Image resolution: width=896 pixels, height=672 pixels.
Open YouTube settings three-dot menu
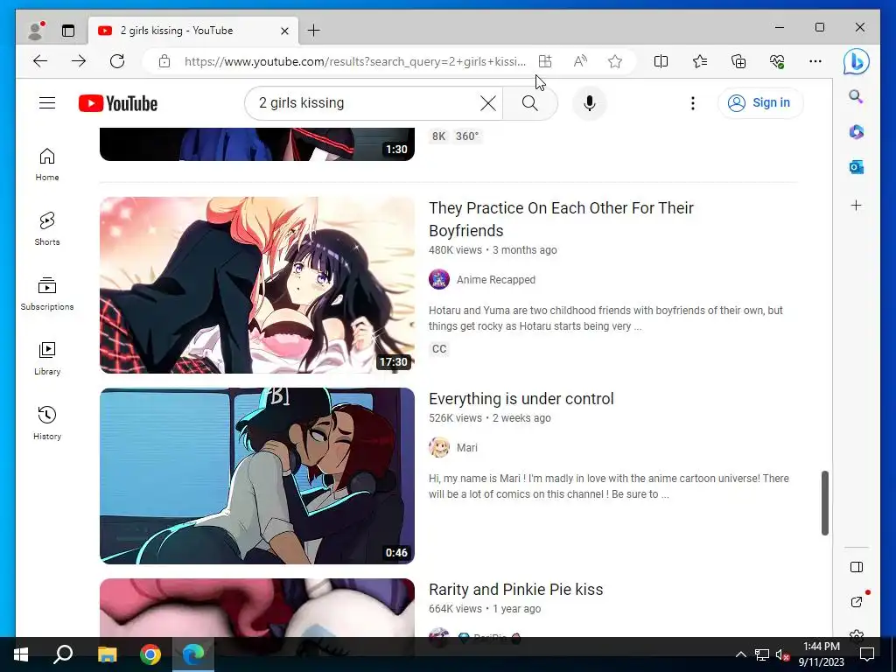point(693,103)
